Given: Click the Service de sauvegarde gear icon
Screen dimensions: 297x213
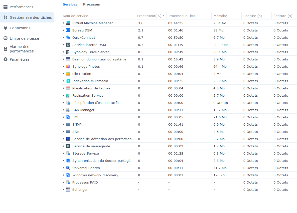Looking at the screenshot, I should click(x=68, y=146).
